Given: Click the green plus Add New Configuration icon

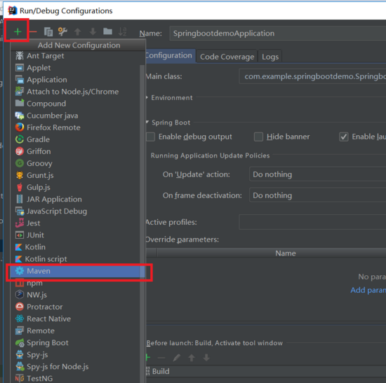Looking at the screenshot, I should pyautogui.click(x=18, y=32).
